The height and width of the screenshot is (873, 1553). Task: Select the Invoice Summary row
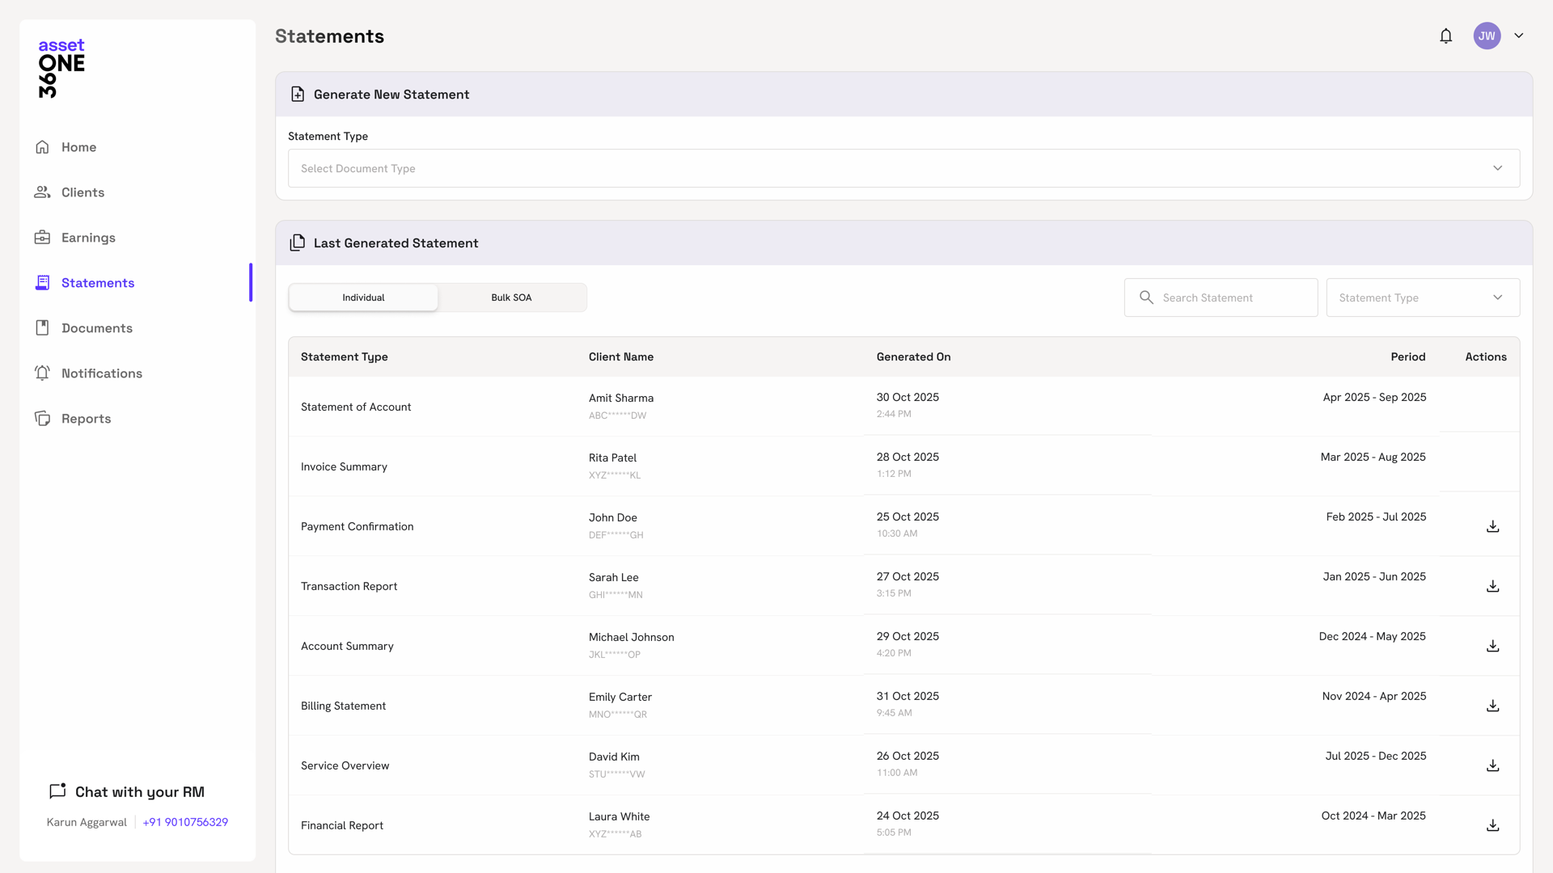click(903, 466)
